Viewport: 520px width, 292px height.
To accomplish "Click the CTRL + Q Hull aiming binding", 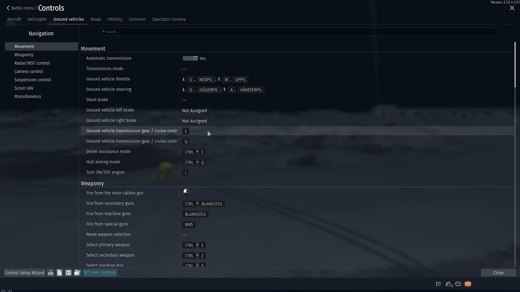I will coord(194,163).
